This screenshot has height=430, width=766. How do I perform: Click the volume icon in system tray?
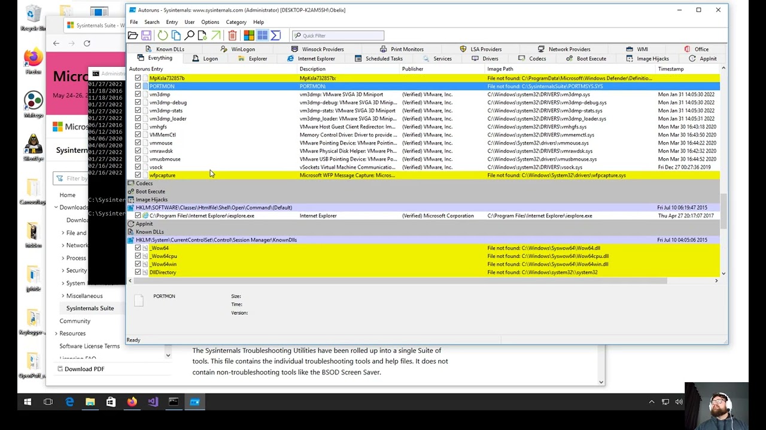[679, 402]
